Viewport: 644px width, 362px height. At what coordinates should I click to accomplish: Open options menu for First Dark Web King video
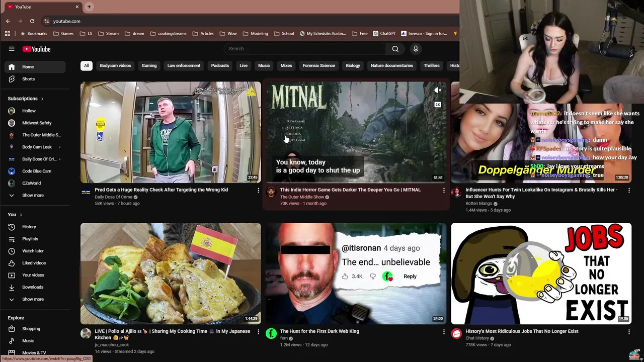(444, 332)
